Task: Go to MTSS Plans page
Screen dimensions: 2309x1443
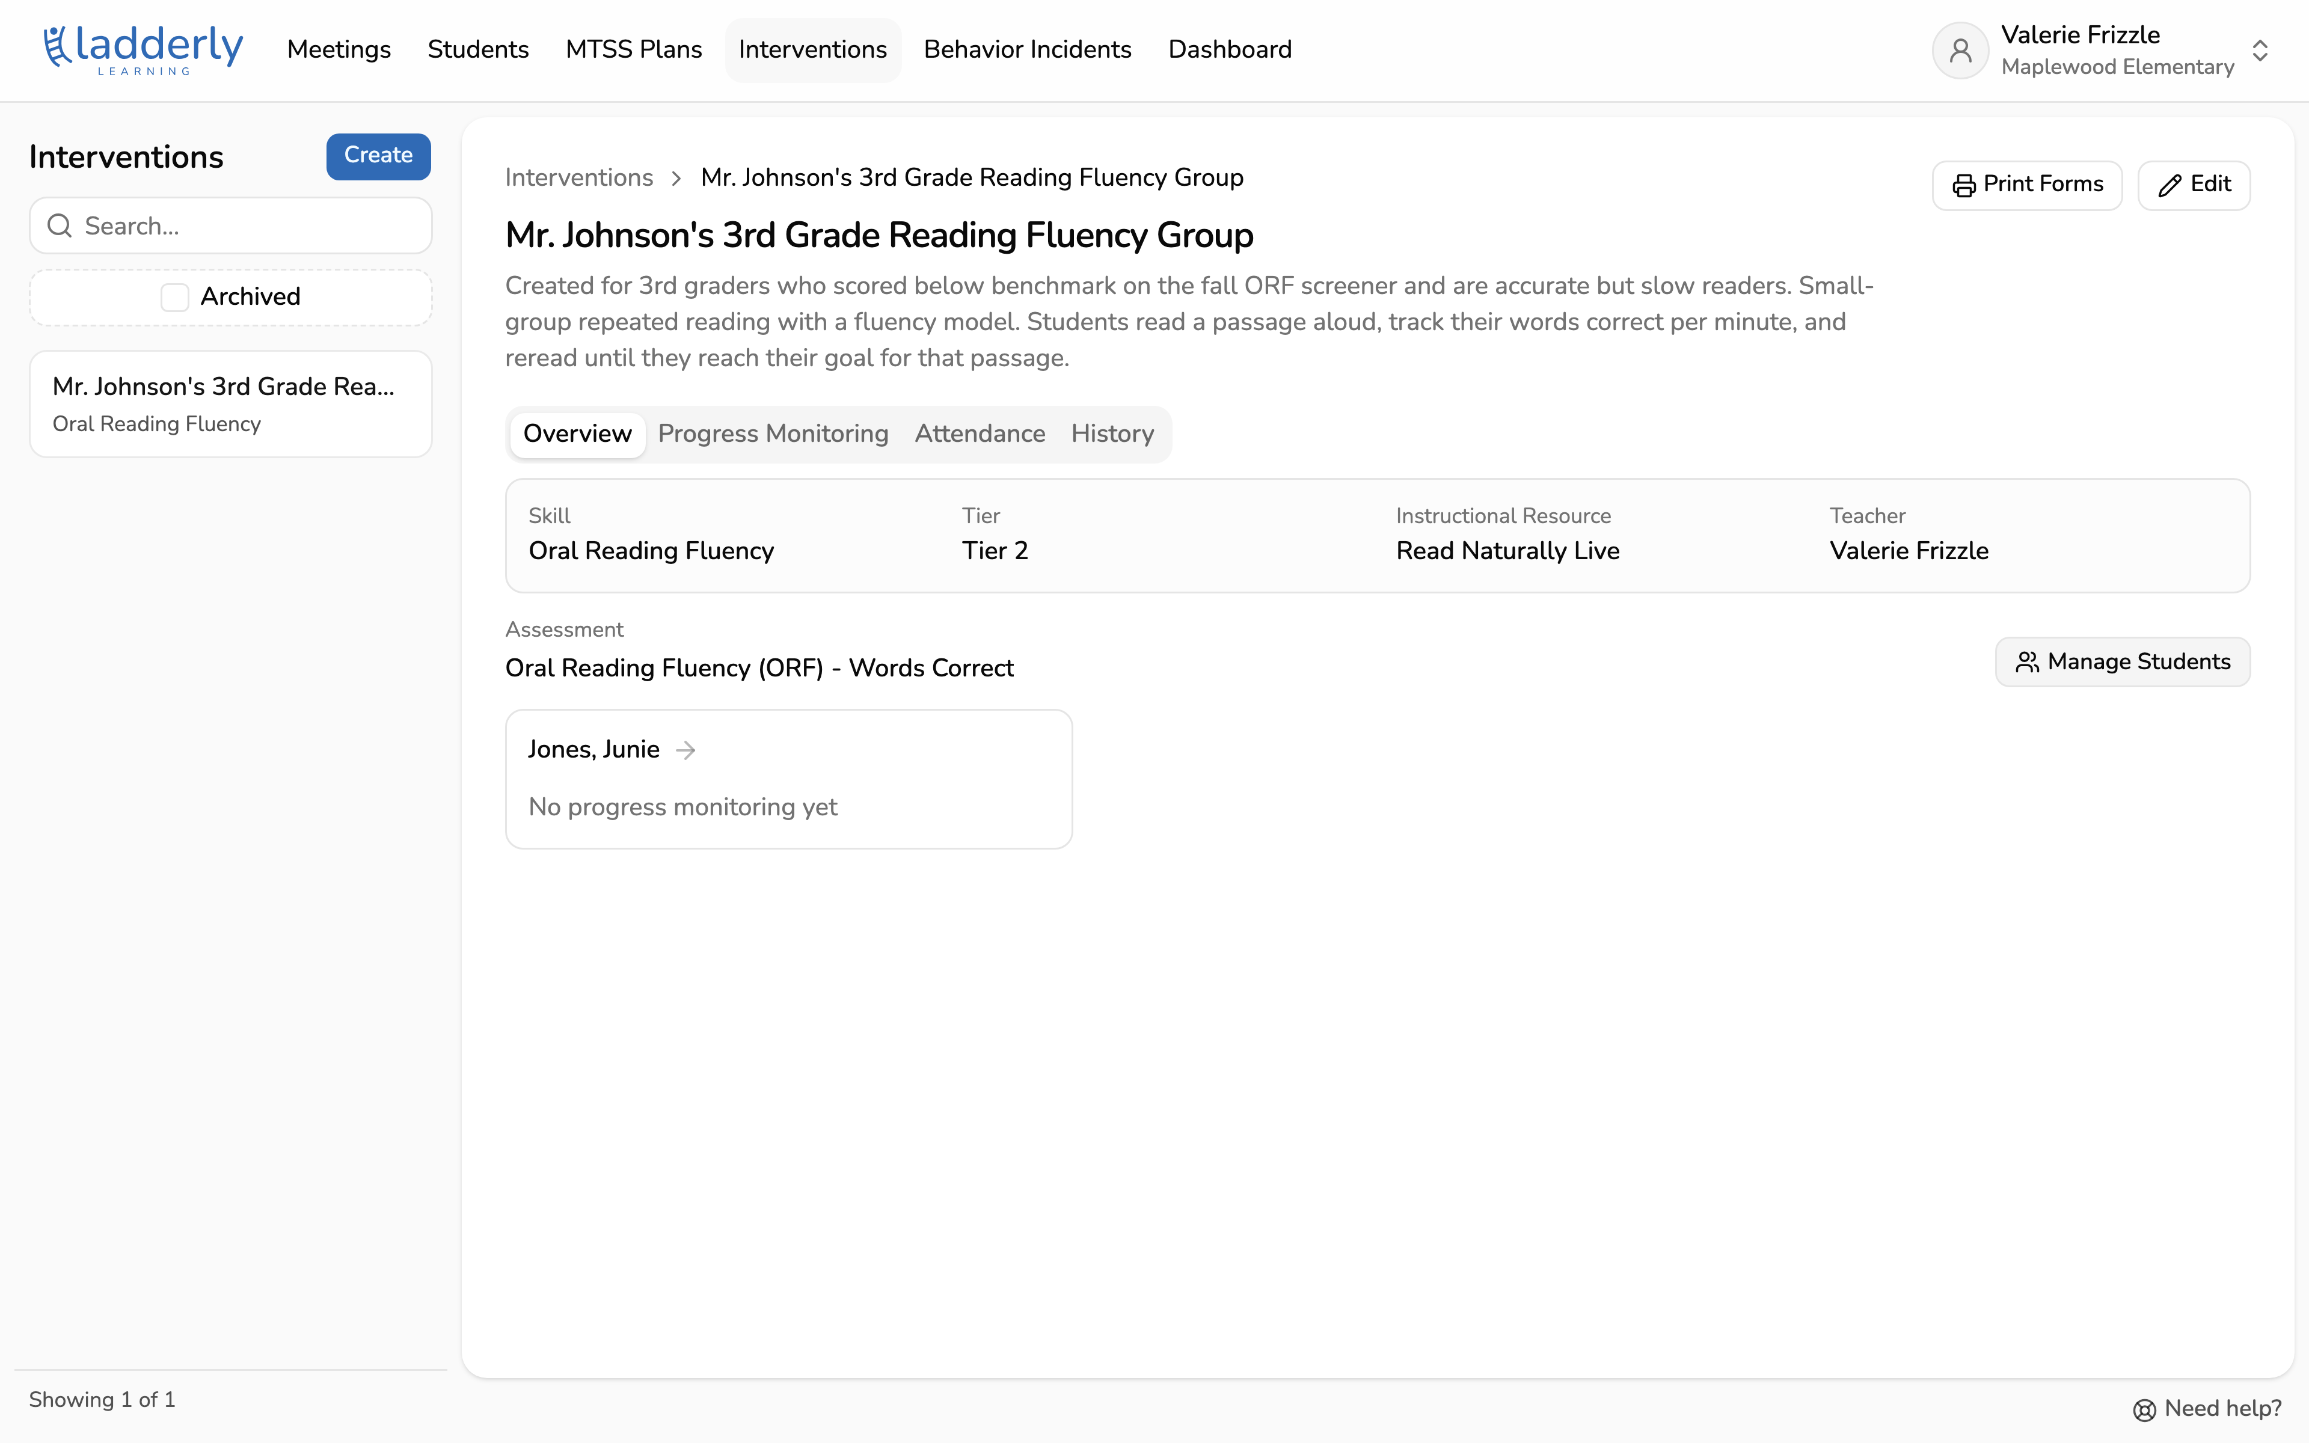Action: [634, 50]
